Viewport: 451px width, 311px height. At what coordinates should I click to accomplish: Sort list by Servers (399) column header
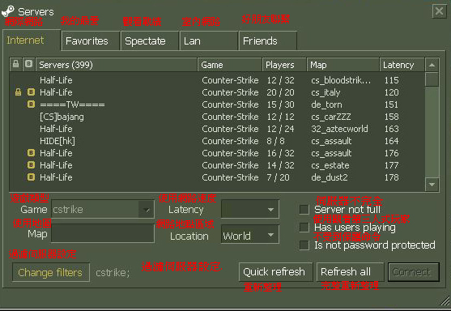point(117,65)
